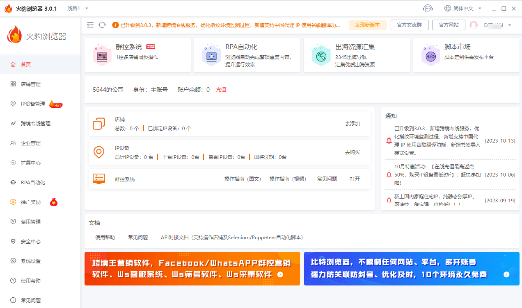Viewport: 522px width, 308px height.
Task: Click the 脚本市场 code card icon
Action: pyautogui.click(x=430, y=55)
